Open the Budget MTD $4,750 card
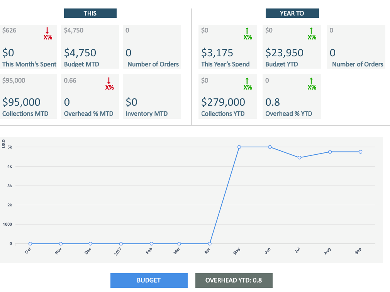This screenshot has width=390, height=292. tap(90, 46)
